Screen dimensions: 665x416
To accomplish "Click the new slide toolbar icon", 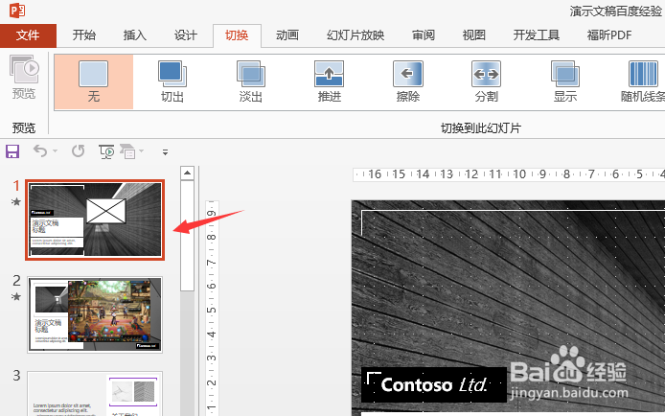I will (x=128, y=151).
